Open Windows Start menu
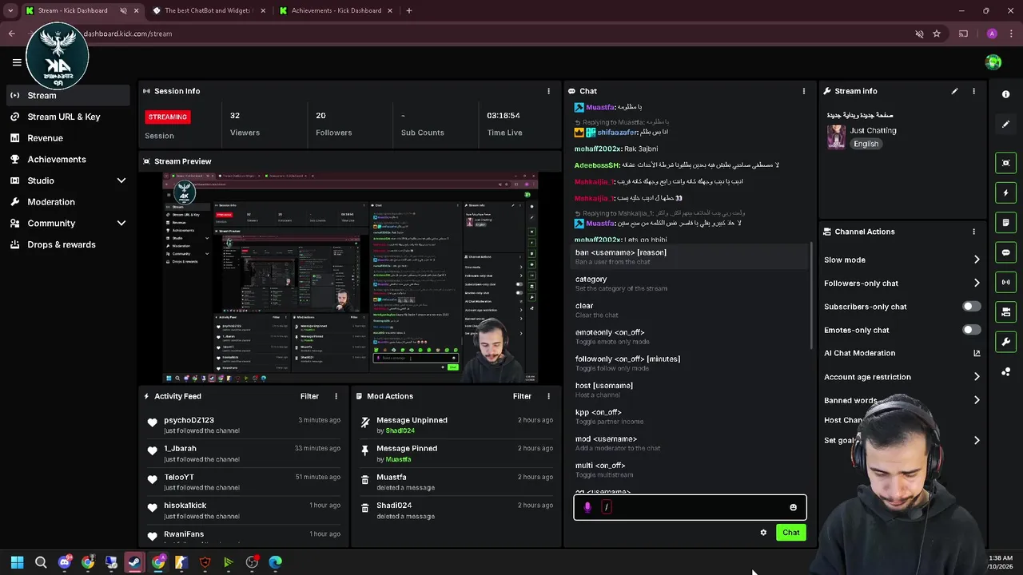The image size is (1023, 575). (17, 562)
